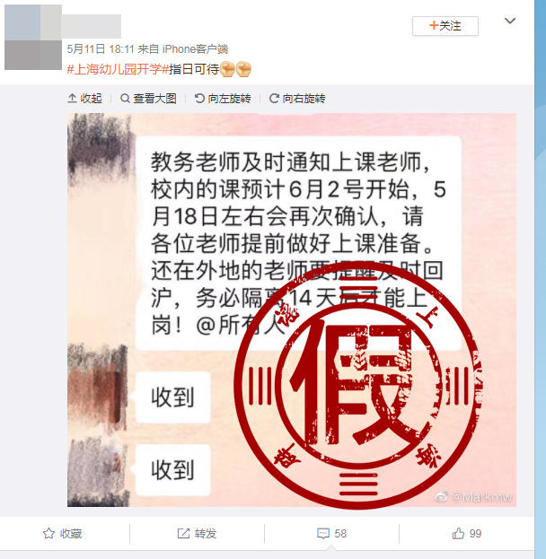Viewport: 546px width, 559px height.
Task: Click the clockwise rotate icon
Action: (274, 98)
